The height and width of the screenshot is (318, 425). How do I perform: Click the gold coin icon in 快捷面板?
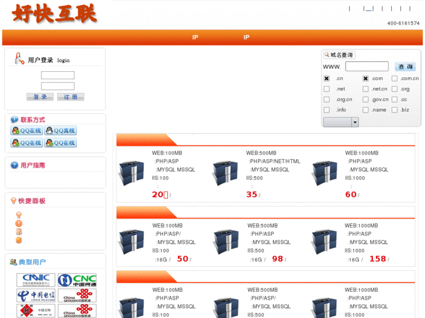pyautogui.click(x=19, y=240)
